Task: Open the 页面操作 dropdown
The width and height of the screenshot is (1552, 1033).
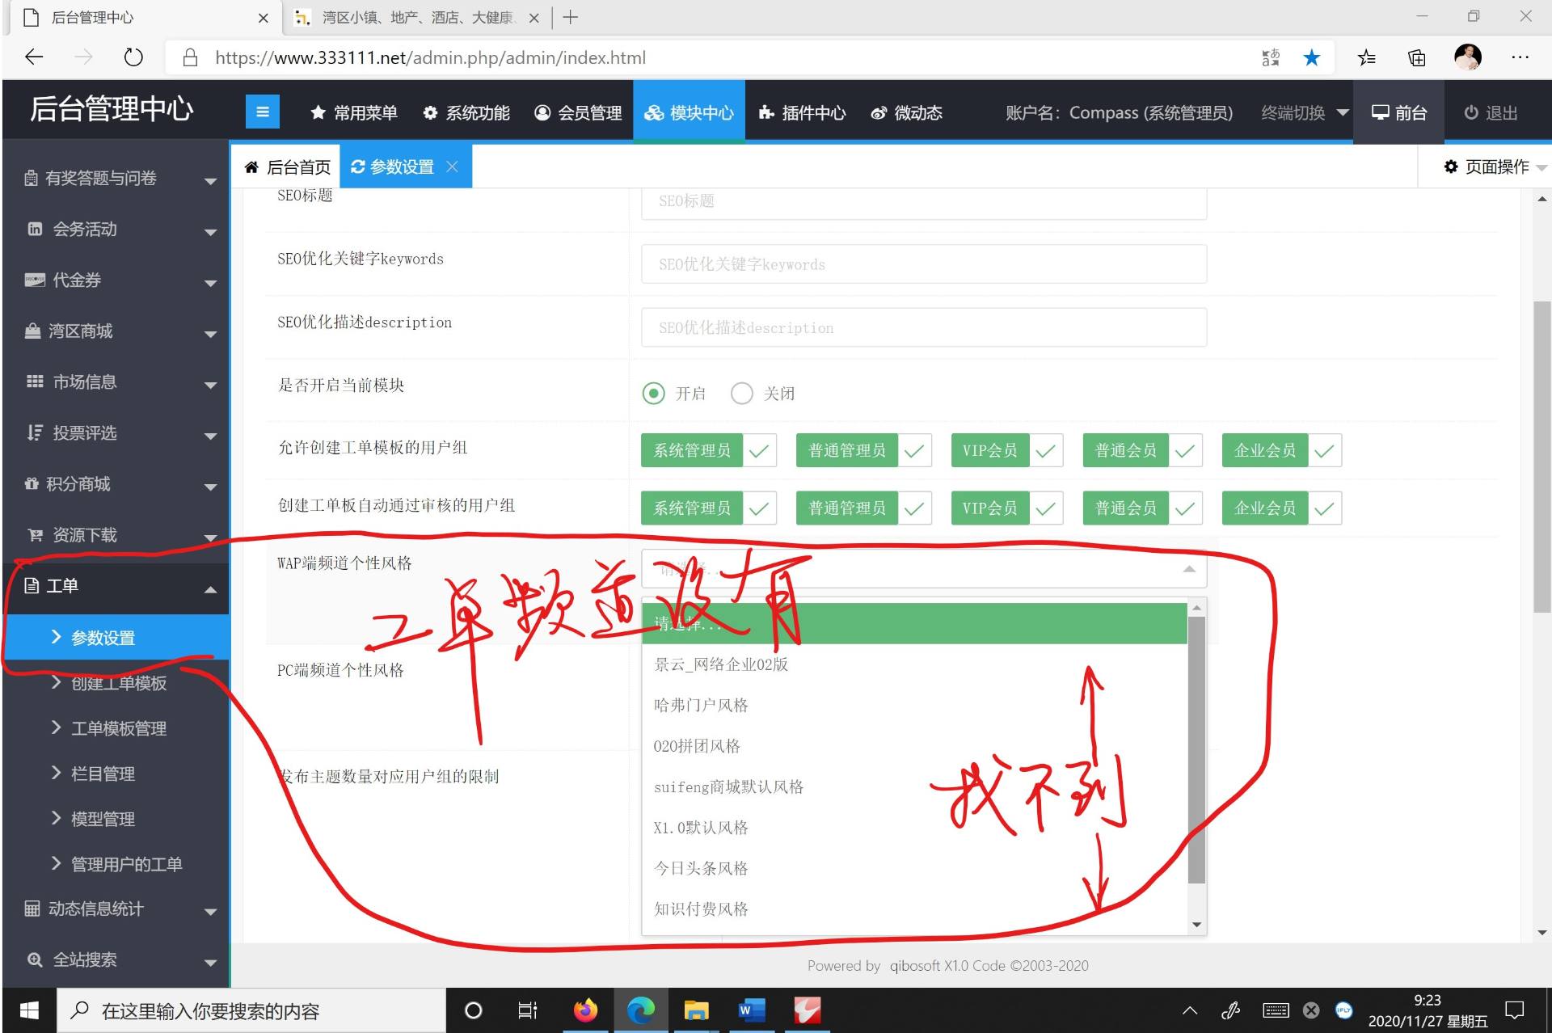Action: 1494,167
